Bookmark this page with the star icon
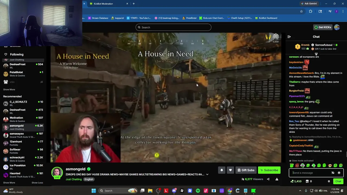This screenshot has height=195, width=347. [301, 11]
